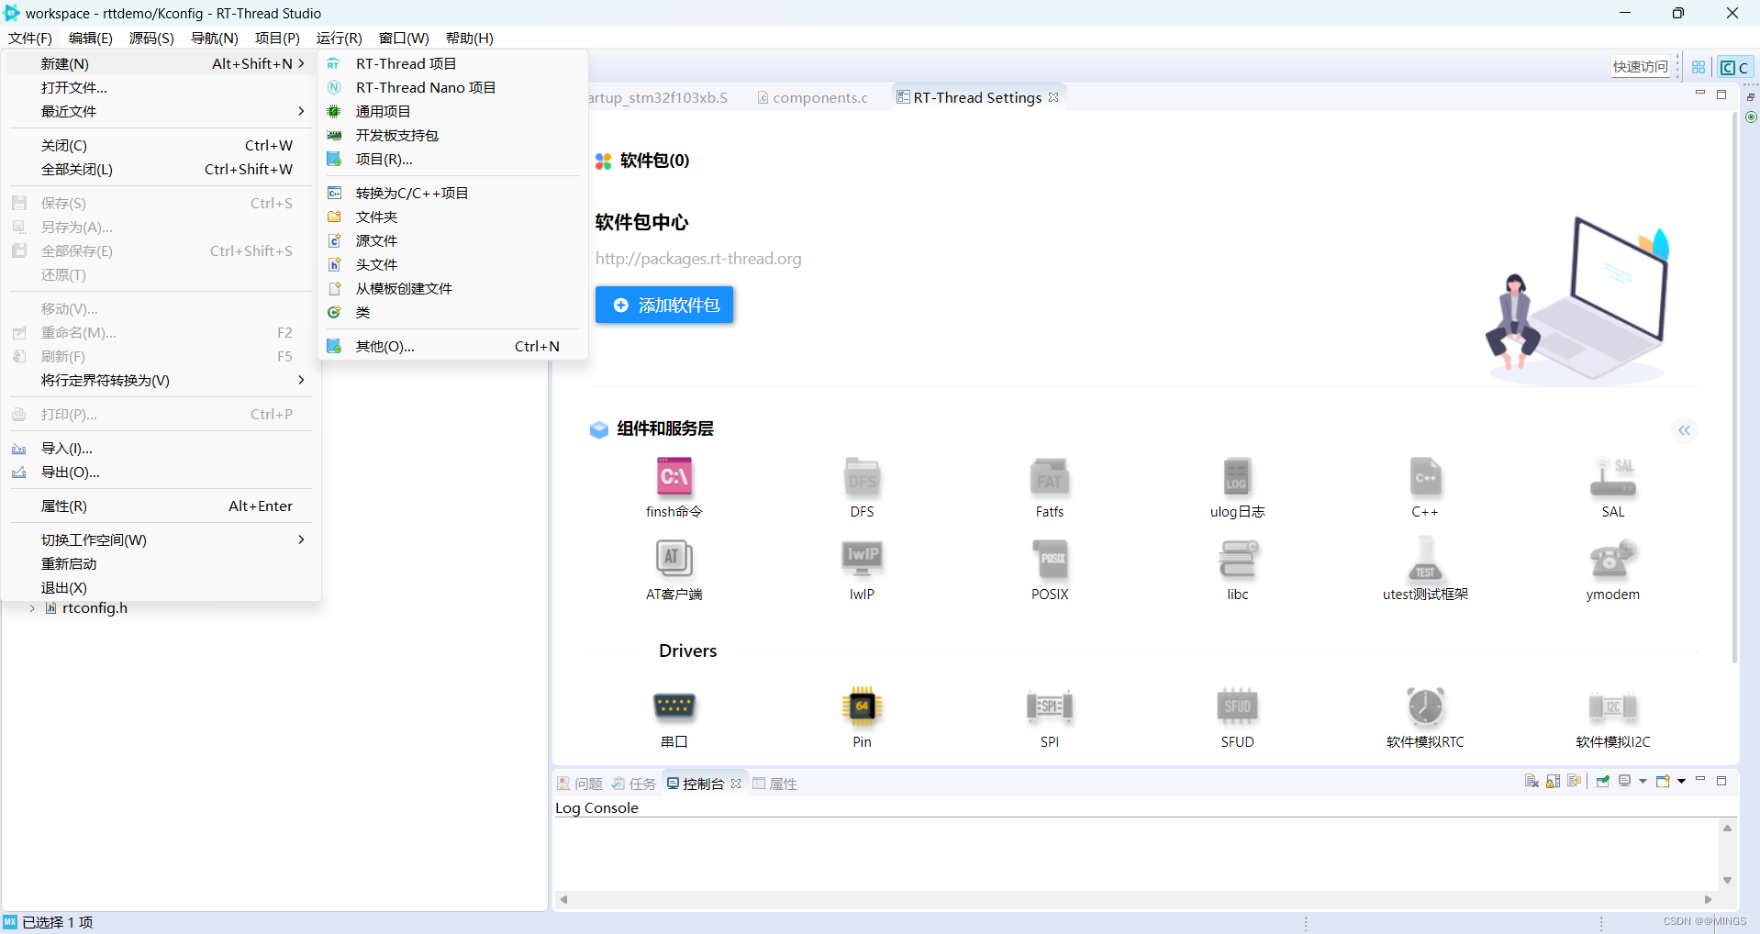Image resolution: width=1760 pixels, height=934 pixels.
Task: Create new 源文件 from submenu
Action: pyautogui.click(x=452, y=240)
